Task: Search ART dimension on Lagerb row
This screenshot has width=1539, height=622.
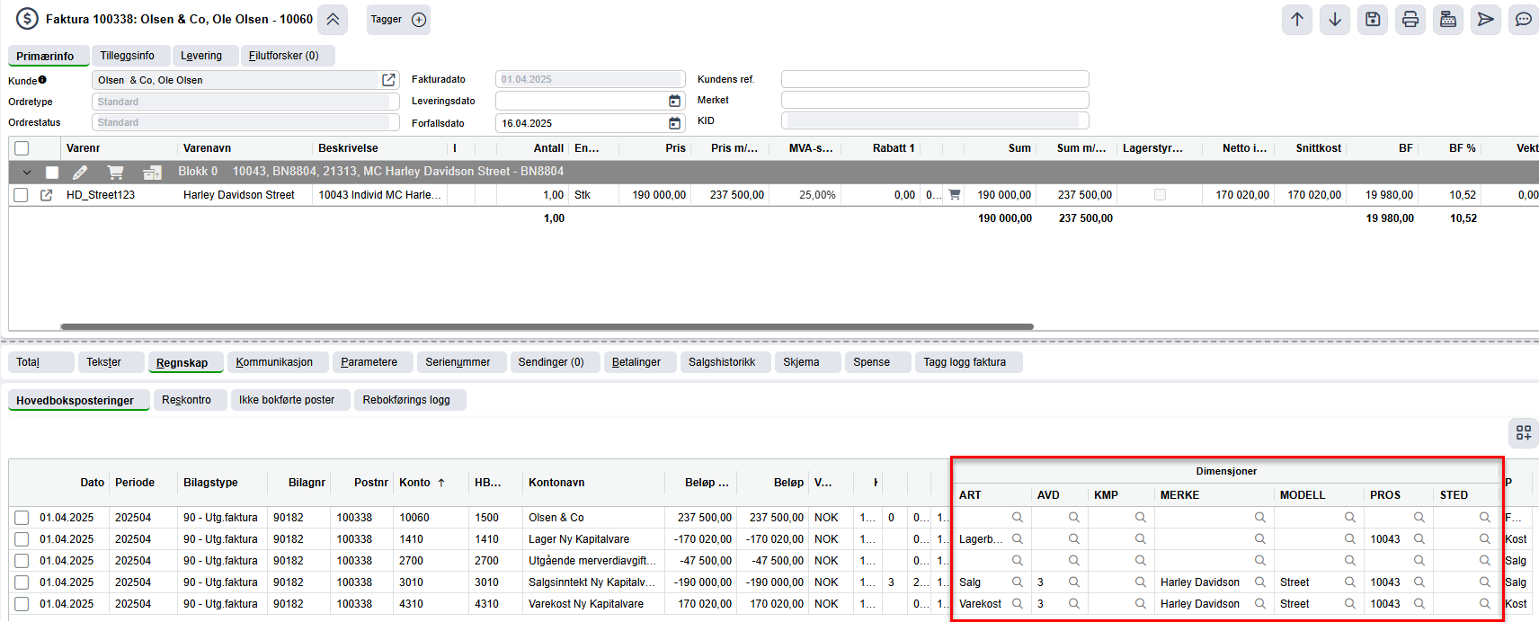Action: (x=1018, y=539)
